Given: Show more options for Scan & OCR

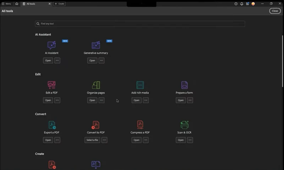Looking at the screenshot, I should (x=190, y=140).
